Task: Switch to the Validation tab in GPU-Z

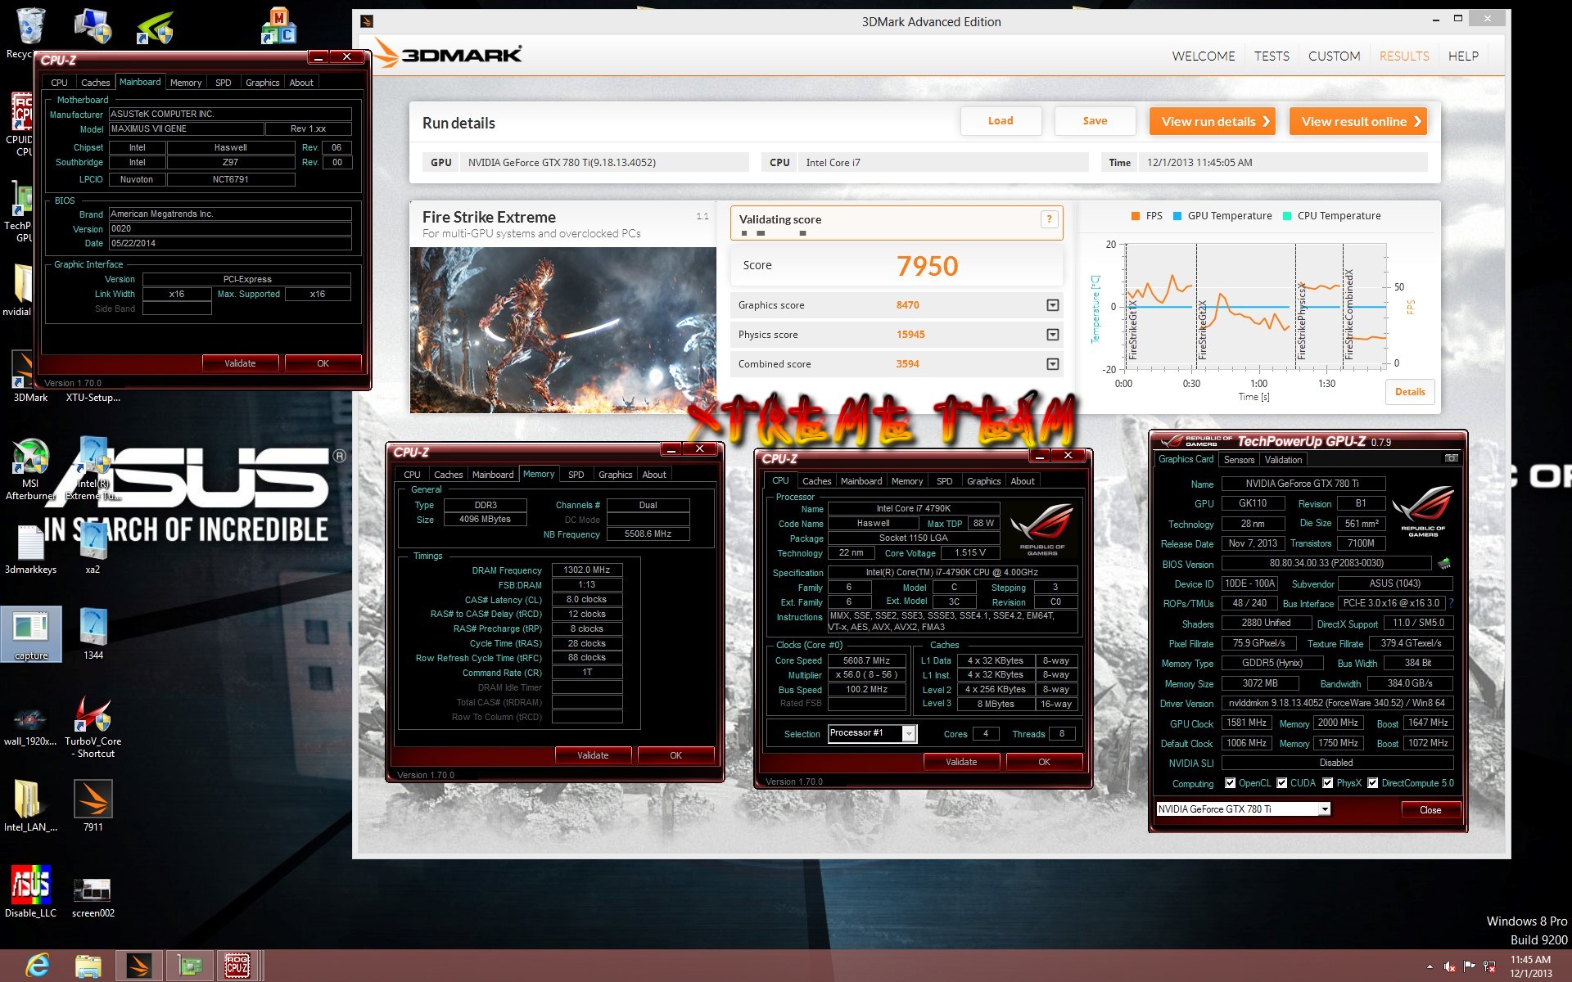Action: click(1283, 460)
